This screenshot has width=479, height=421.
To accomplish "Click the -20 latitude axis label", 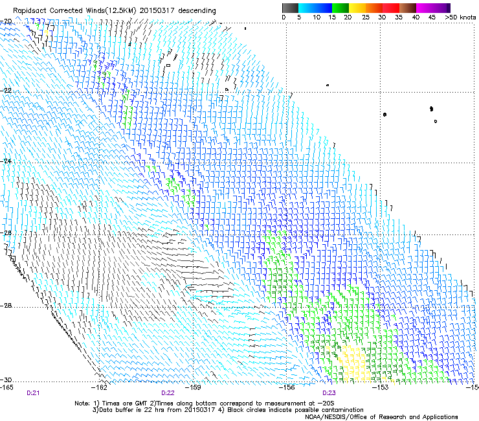I will tap(6, 21).
